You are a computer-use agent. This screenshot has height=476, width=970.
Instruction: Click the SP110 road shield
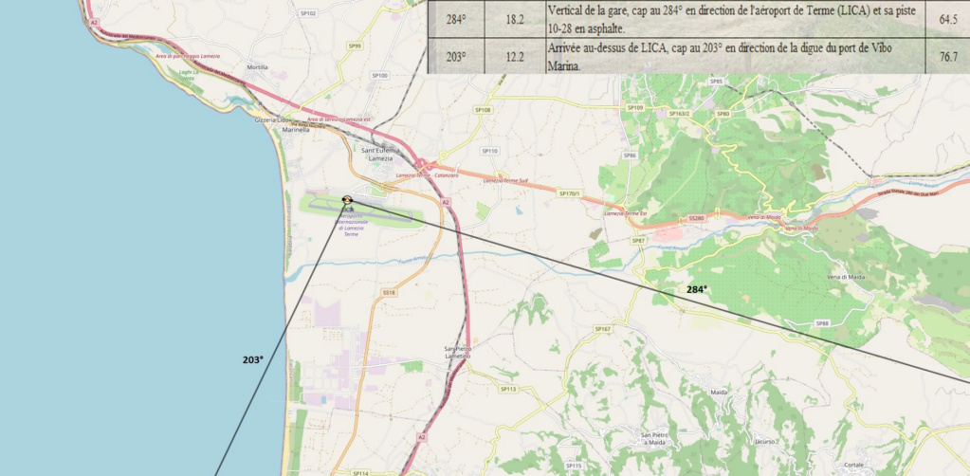[x=489, y=151]
